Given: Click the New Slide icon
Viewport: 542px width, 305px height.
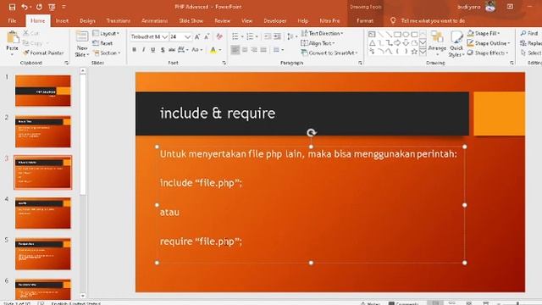Looking at the screenshot, I should click(x=82, y=36).
